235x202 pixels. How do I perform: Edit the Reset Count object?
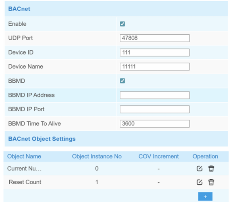point(200,182)
